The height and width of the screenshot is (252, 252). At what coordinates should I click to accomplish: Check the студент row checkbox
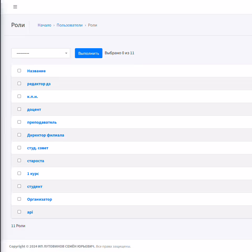(19, 186)
